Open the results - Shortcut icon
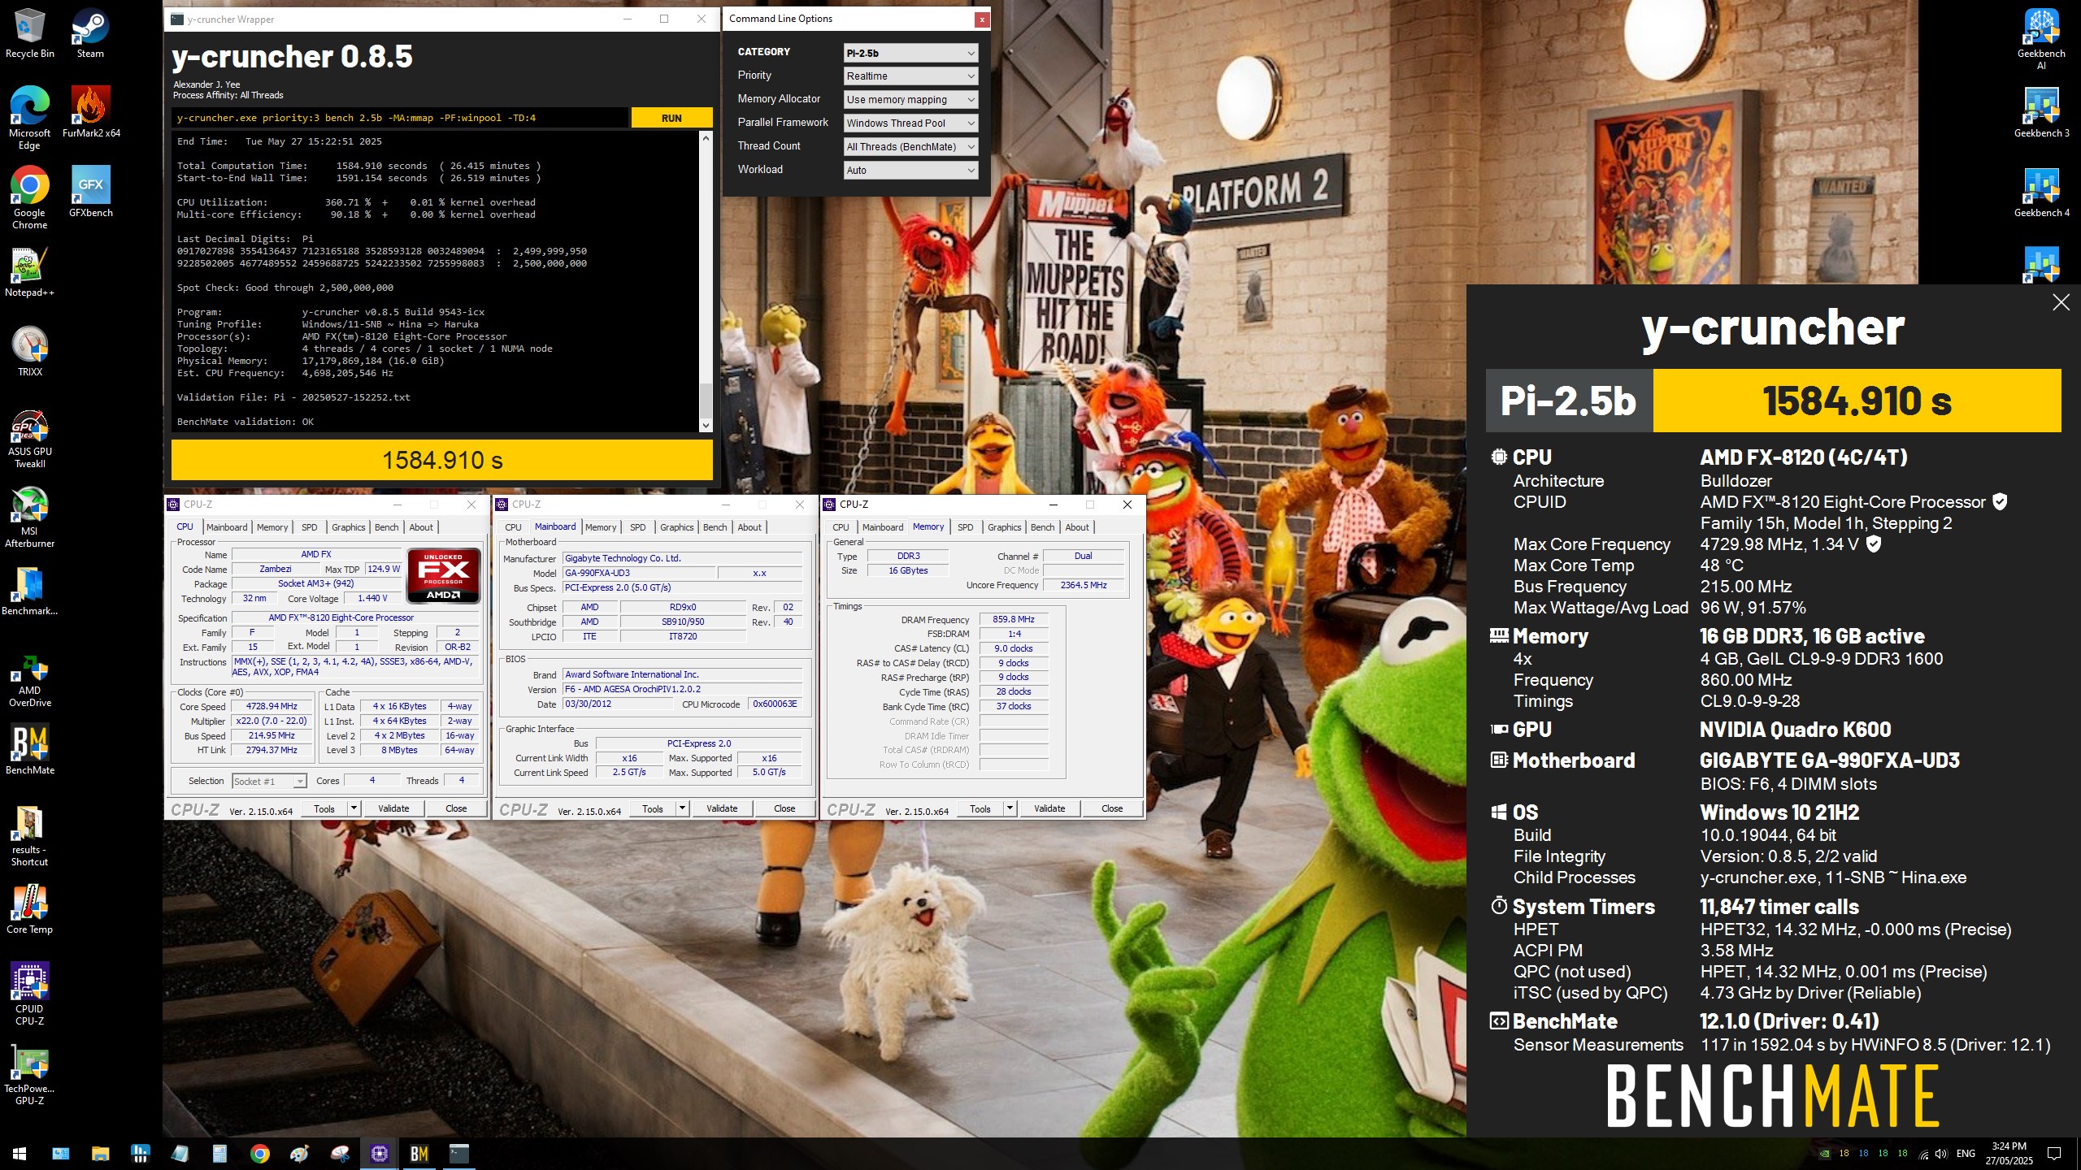The width and height of the screenshot is (2081, 1170). (x=30, y=835)
